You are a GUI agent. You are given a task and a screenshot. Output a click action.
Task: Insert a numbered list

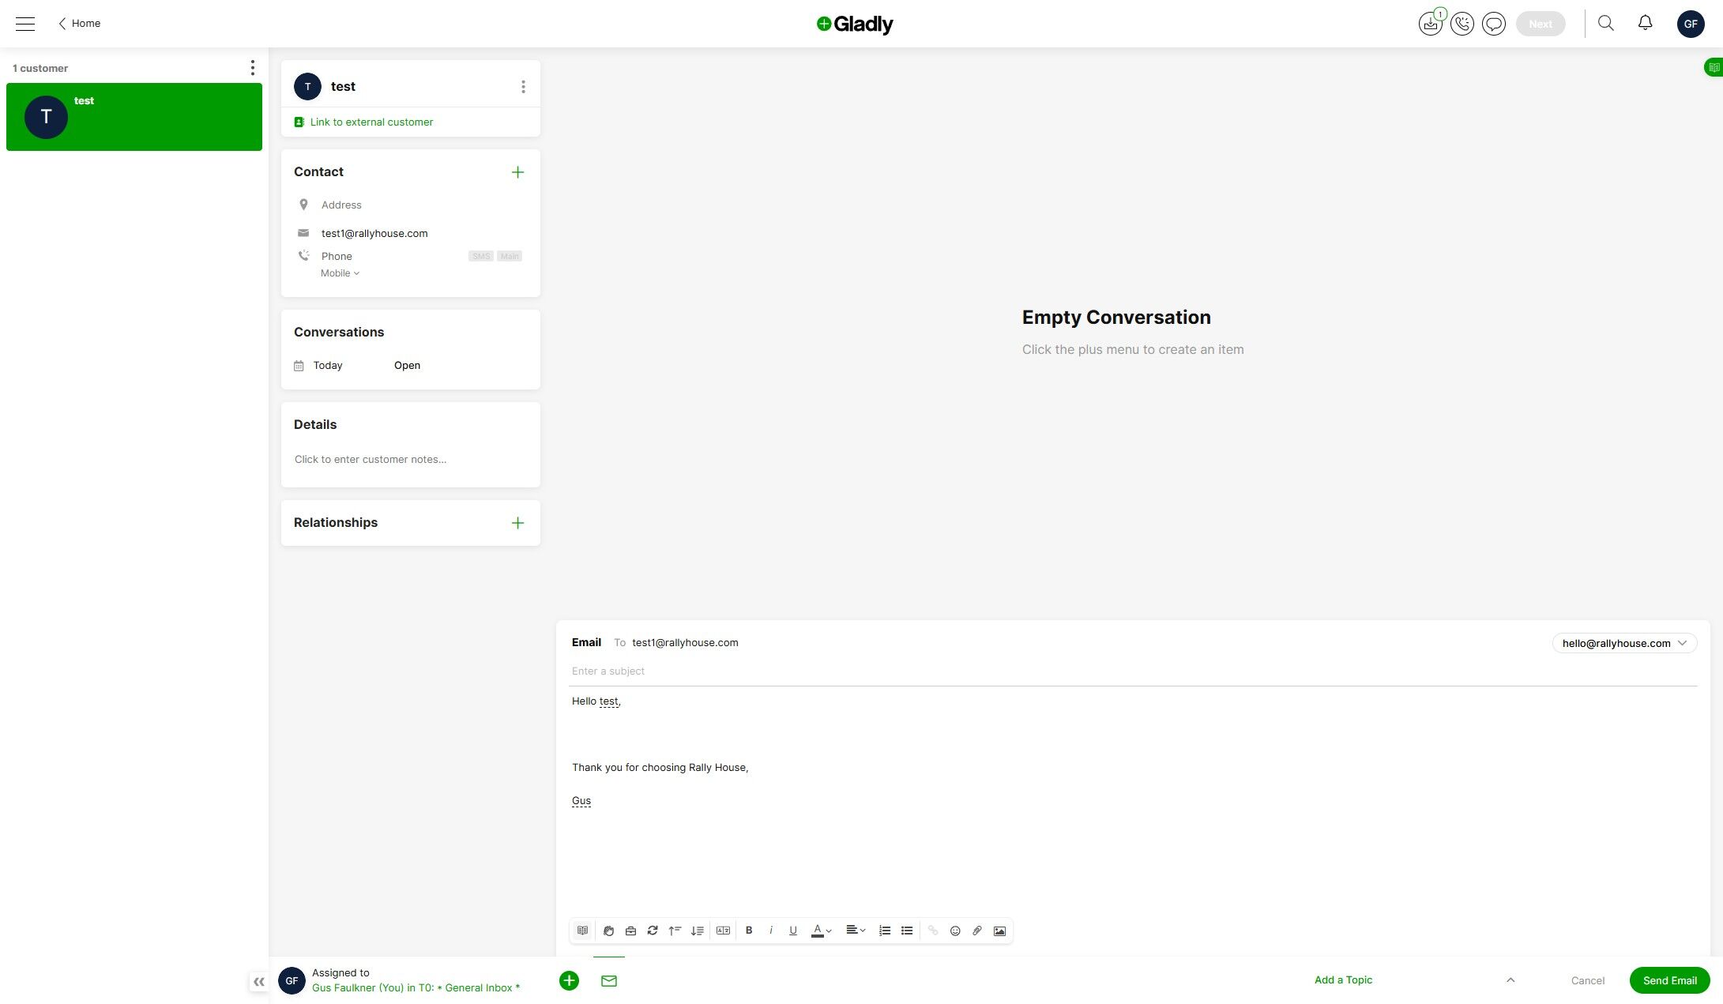(885, 931)
